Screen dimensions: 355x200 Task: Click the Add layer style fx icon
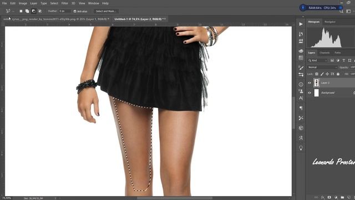(x=323, y=198)
